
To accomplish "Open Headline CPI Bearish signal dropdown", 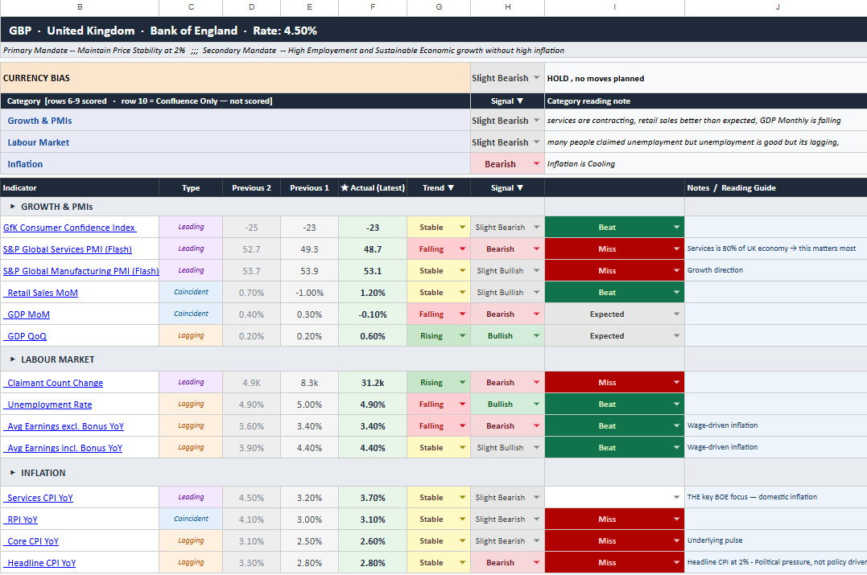I will click(536, 562).
